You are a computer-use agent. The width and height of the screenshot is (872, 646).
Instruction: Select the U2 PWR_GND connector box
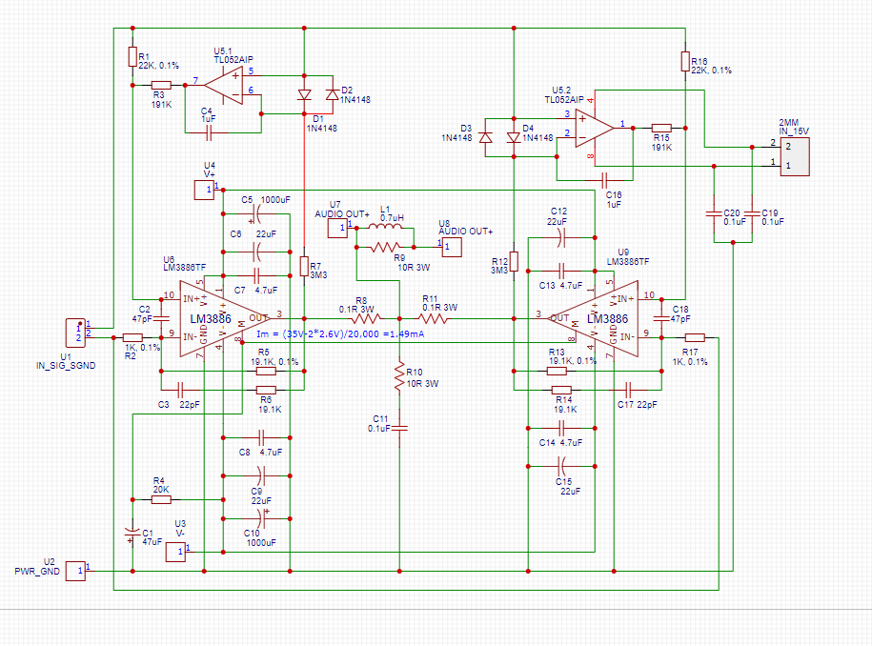click(75, 571)
